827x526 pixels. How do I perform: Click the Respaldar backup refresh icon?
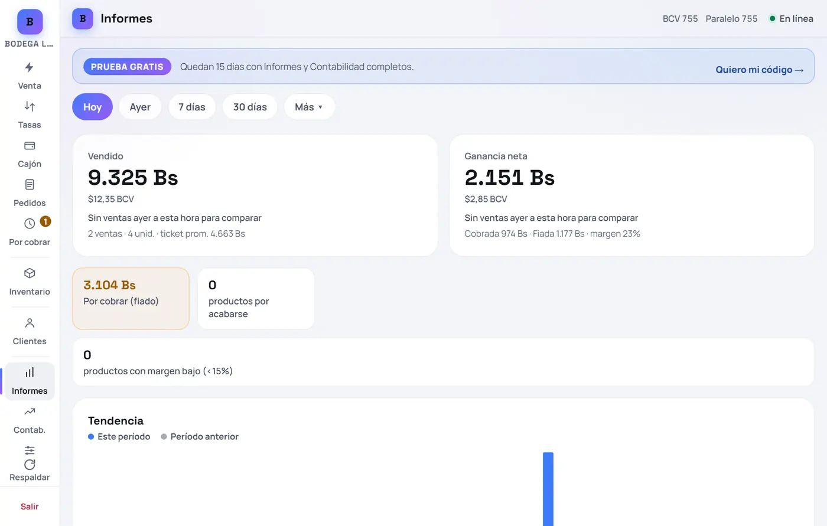point(30,465)
